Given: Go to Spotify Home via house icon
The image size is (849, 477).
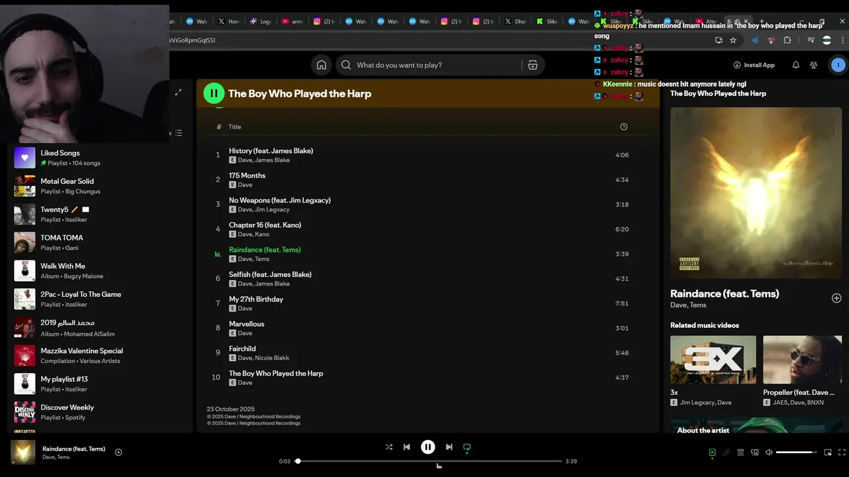Looking at the screenshot, I should (x=321, y=65).
